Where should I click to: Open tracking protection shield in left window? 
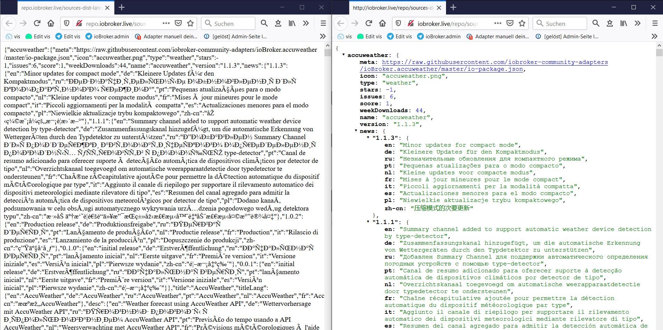[x=67, y=23]
